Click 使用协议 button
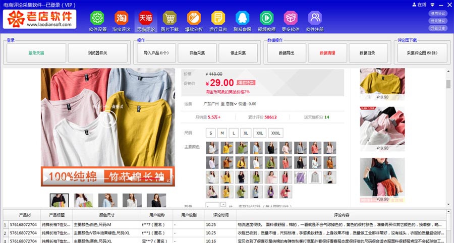This screenshot has width=454, height=243. click(438, 14)
